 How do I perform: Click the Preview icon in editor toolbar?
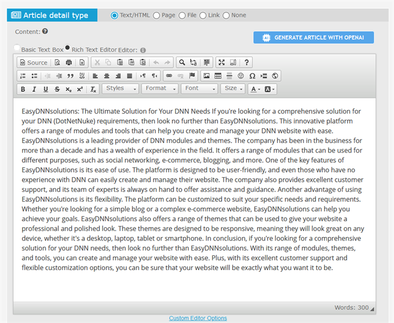coord(57,62)
